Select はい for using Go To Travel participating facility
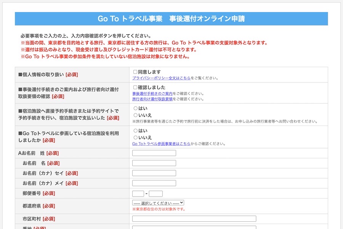 click(x=135, y=131)
